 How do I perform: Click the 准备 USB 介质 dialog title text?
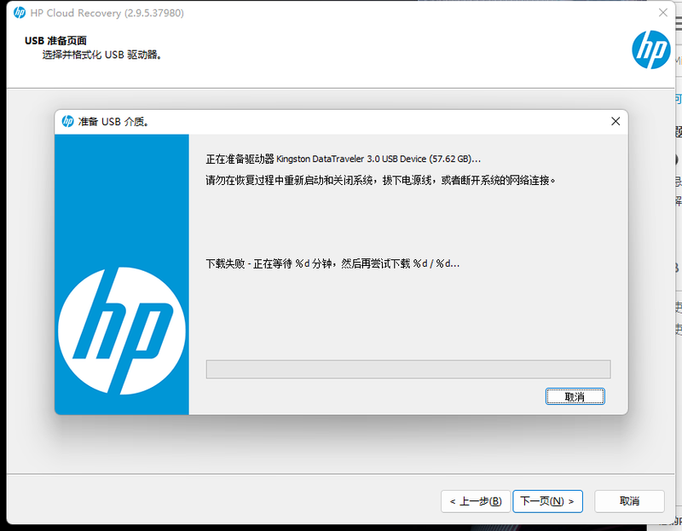coord(113,121)
